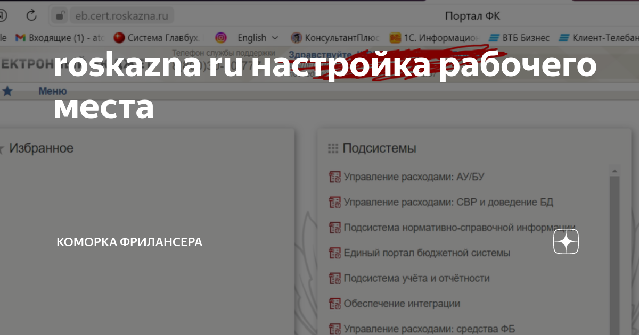The height and width of the screenshot is (335, 639).
Task: Click the Instagram icon in the bookmarks bar
Action: point(220,38)
